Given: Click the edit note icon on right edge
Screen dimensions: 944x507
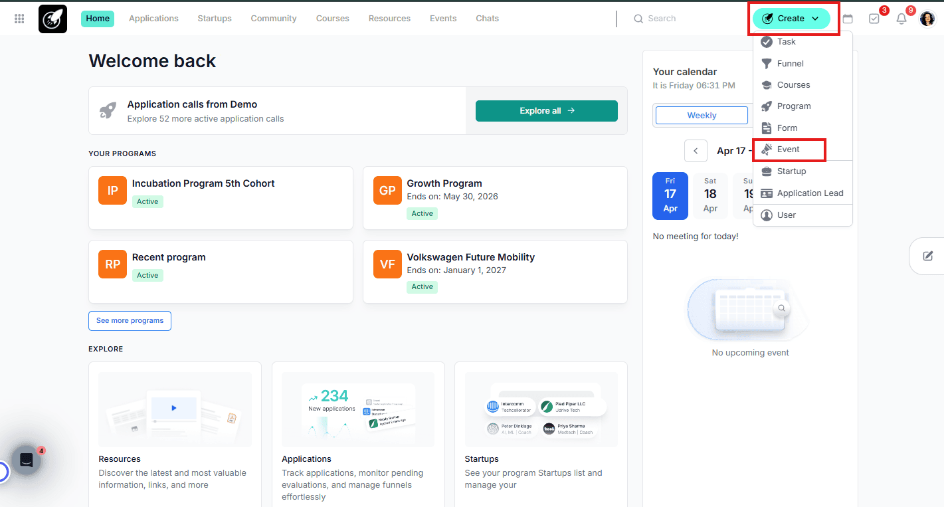Looking at the screenshot, I should 928,256.
